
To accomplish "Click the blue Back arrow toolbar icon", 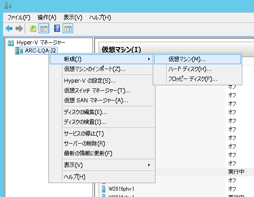I will (9, 29).
